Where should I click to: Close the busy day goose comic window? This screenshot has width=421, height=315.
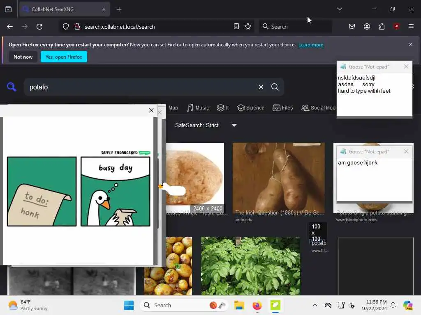(x=151, y=110)
